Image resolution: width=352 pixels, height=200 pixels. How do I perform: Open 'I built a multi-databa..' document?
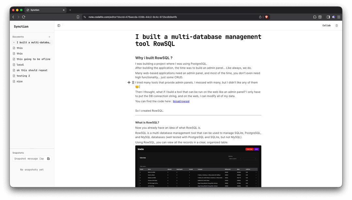pyautogui.click(x=32, y=42)
